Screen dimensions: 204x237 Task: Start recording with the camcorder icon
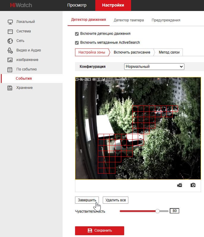[x=180, y=185]
